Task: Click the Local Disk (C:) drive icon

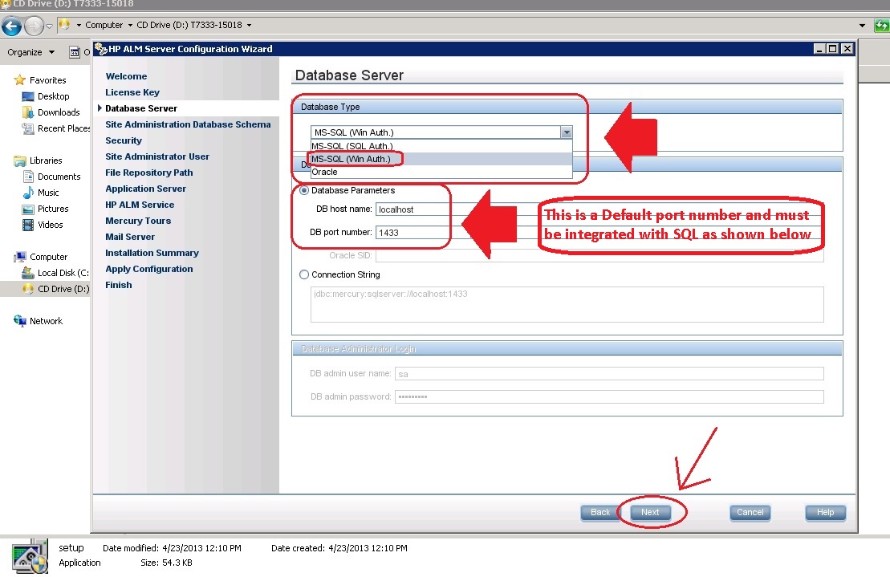Action: coord(28,273)
